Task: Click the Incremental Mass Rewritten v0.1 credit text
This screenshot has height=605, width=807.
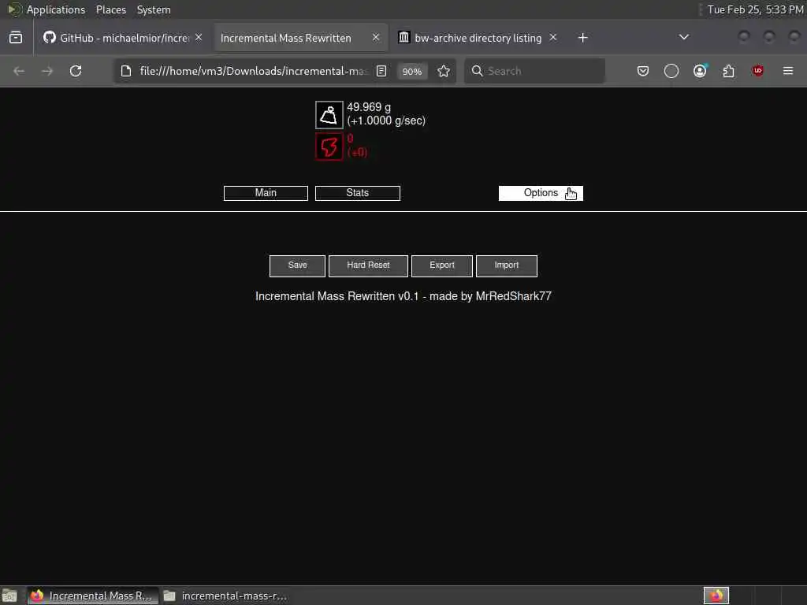Action: click(x=403, y=296)
